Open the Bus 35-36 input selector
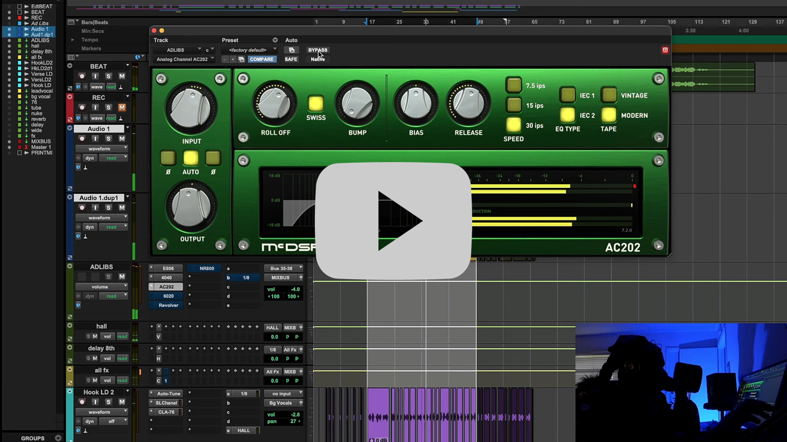The width and height of the screenshot is (787, 442). 285,268
